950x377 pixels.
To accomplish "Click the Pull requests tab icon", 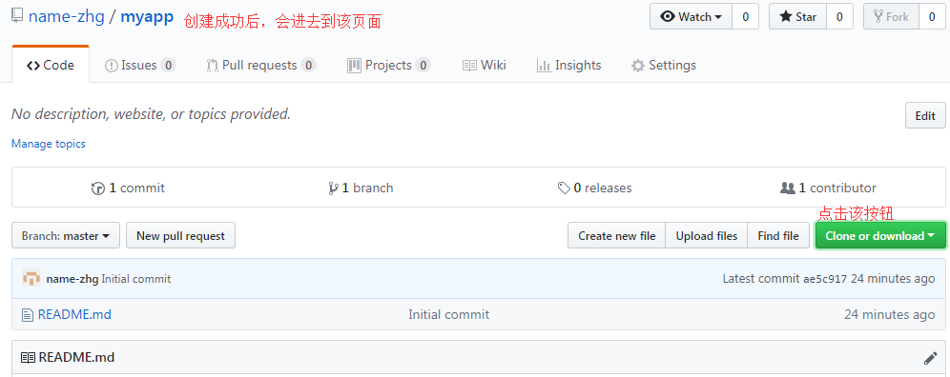I will [212, 66].
